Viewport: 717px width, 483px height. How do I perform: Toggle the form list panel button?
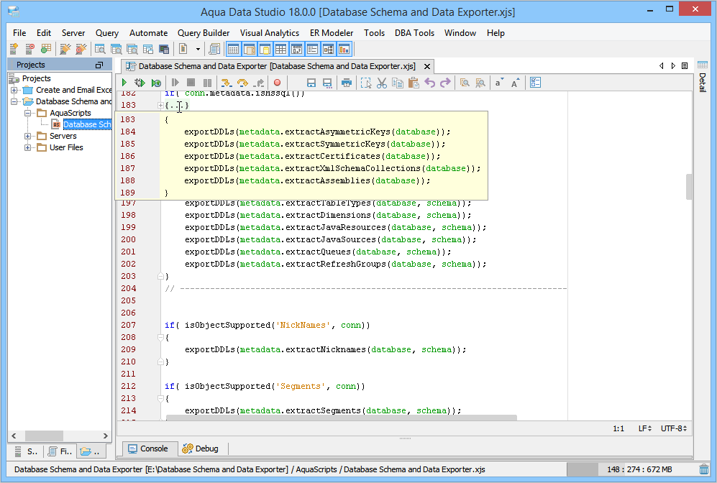point(312,49)
